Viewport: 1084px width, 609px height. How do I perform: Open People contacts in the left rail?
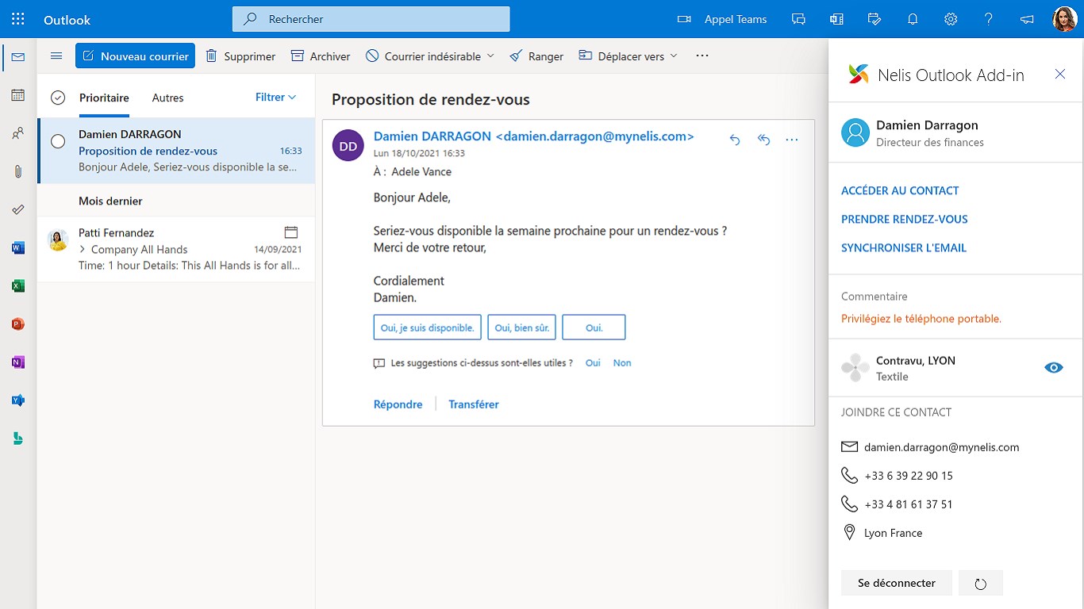[x=18, y=133]
